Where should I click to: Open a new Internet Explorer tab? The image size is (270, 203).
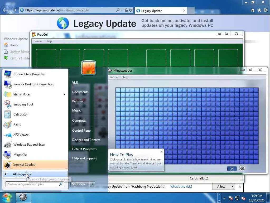(x=191, y=11)
